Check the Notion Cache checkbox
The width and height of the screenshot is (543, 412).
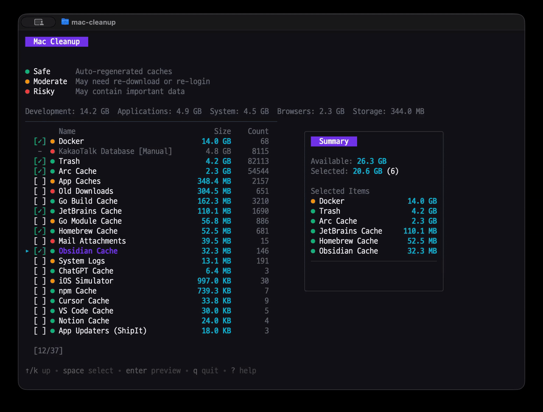[x=40, y=320]
